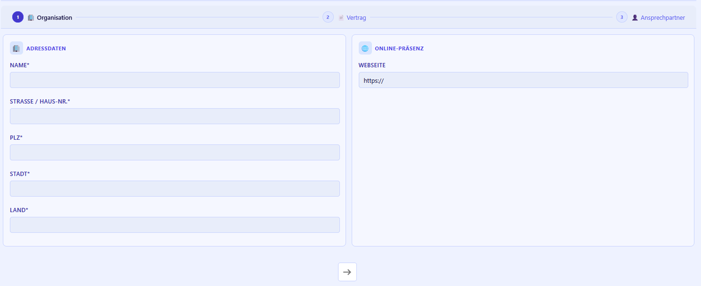
Task: Proceed with the next arrow button
Action: click(x=348, y=272)
